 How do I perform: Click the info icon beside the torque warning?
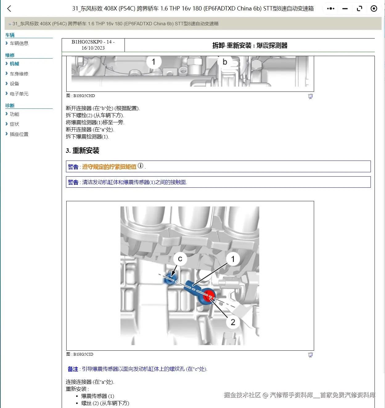[x=141, y=165]
